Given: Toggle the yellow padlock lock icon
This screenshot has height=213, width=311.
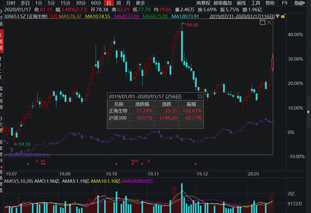Looking at the screenshot, I should 283,16.
